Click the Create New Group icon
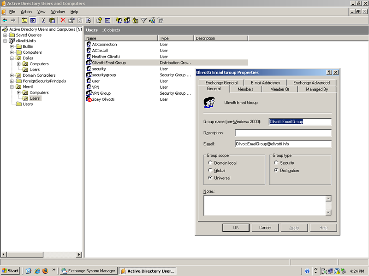 127,20
